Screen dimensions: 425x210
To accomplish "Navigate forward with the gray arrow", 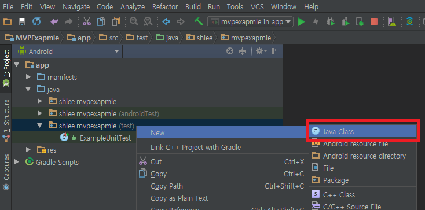I will point(181,21).
